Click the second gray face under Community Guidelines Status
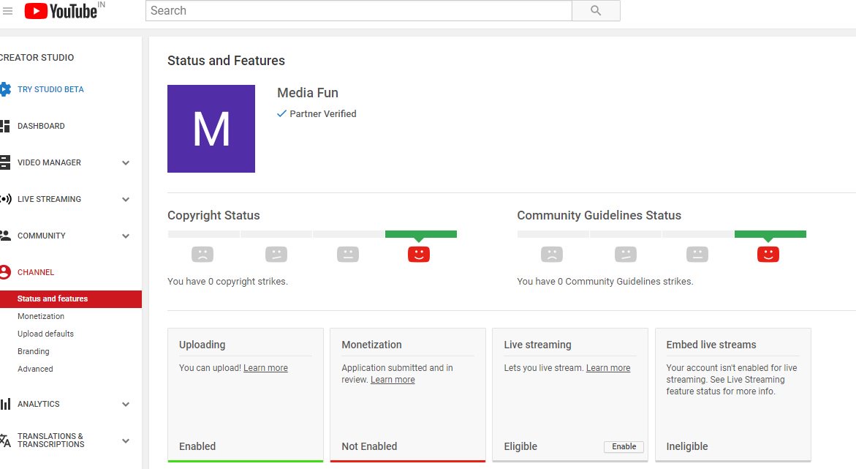The width and height of the screenshot is (856, 469). (626, 254)
